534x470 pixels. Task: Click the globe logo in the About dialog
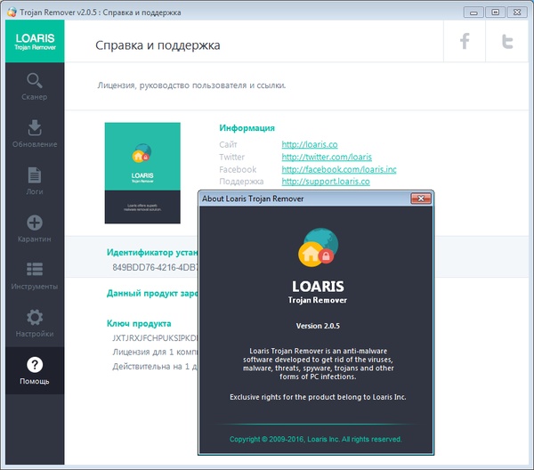(318, 247)
